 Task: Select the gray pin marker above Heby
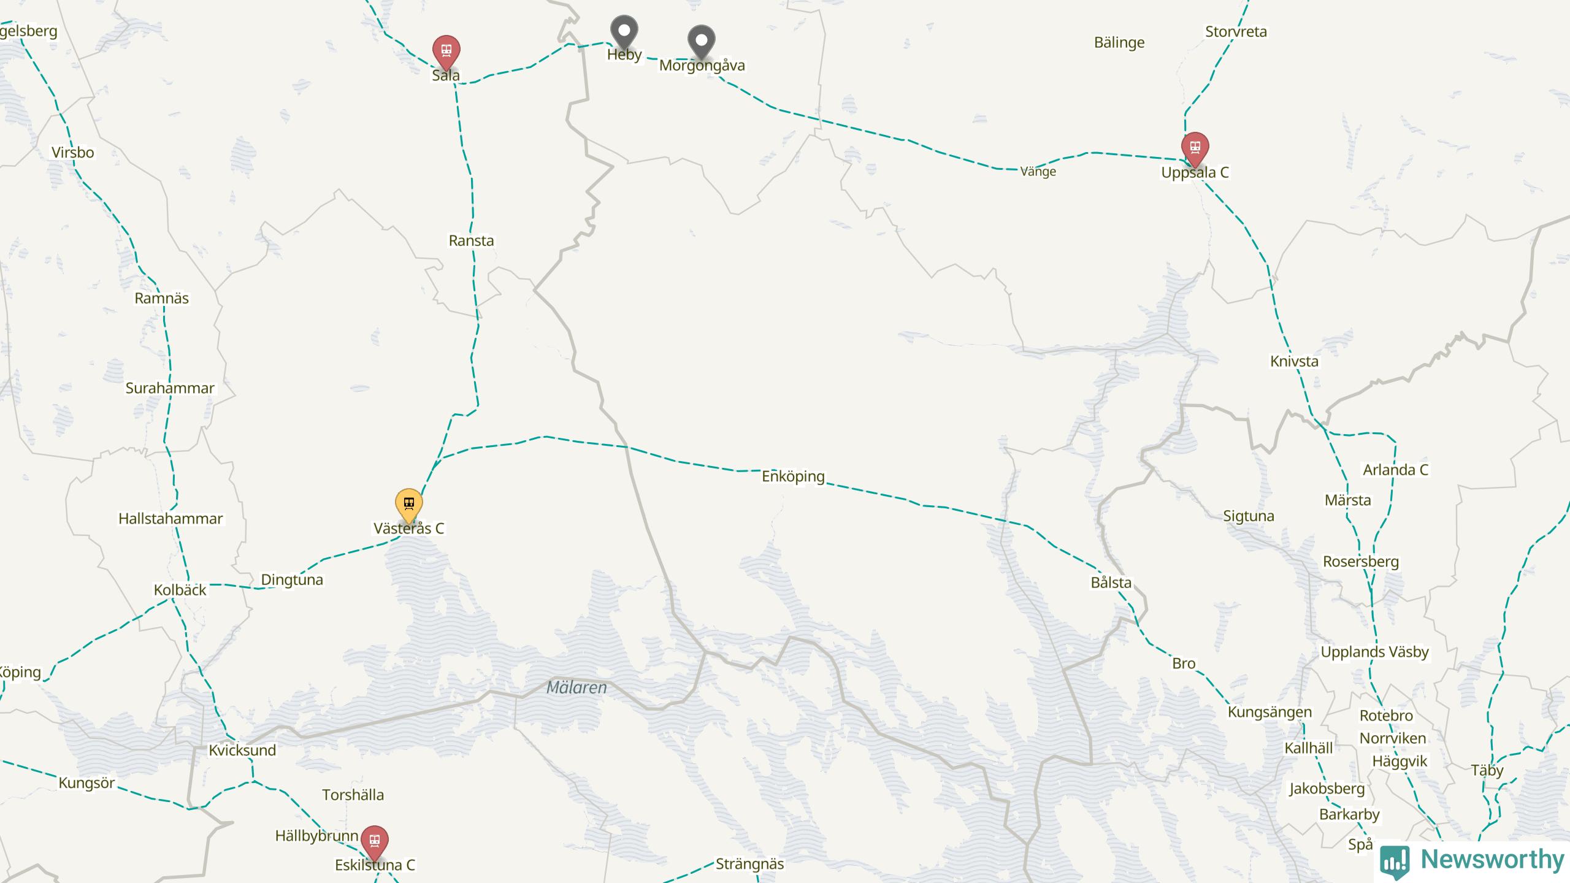tap(624, 31)
